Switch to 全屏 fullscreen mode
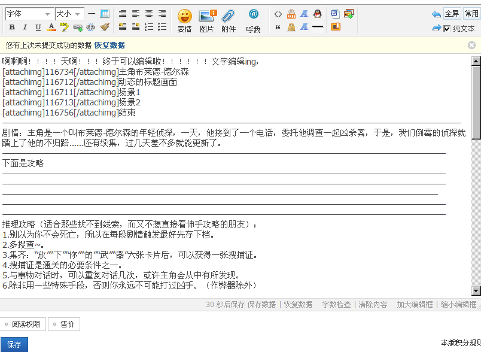The image size is (481, 352). [452, 14]
